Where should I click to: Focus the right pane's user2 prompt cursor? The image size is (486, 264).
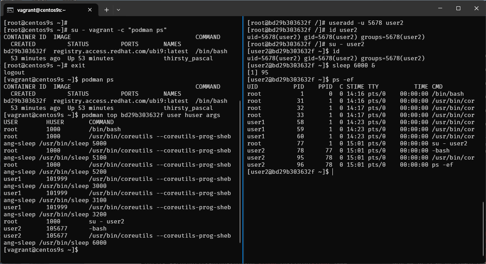[332, 172]
